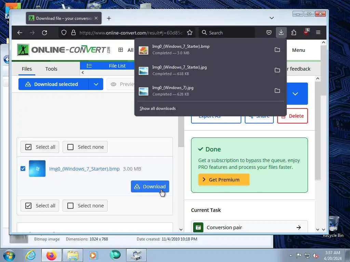
Task: Go back using the browser back arrow
Action: 20,33
